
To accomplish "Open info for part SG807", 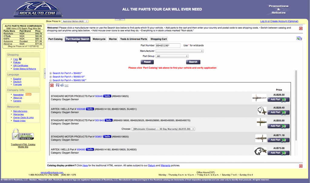I will 107,137.
